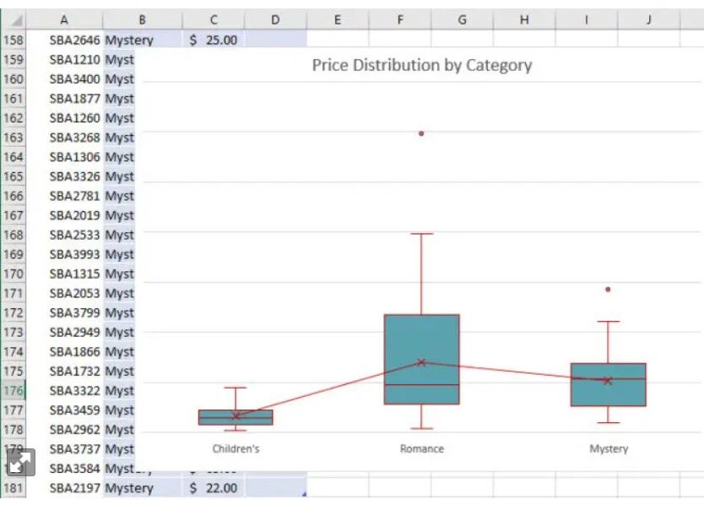Click the column B header
The image size is (704, 505).
pos(142,19)
